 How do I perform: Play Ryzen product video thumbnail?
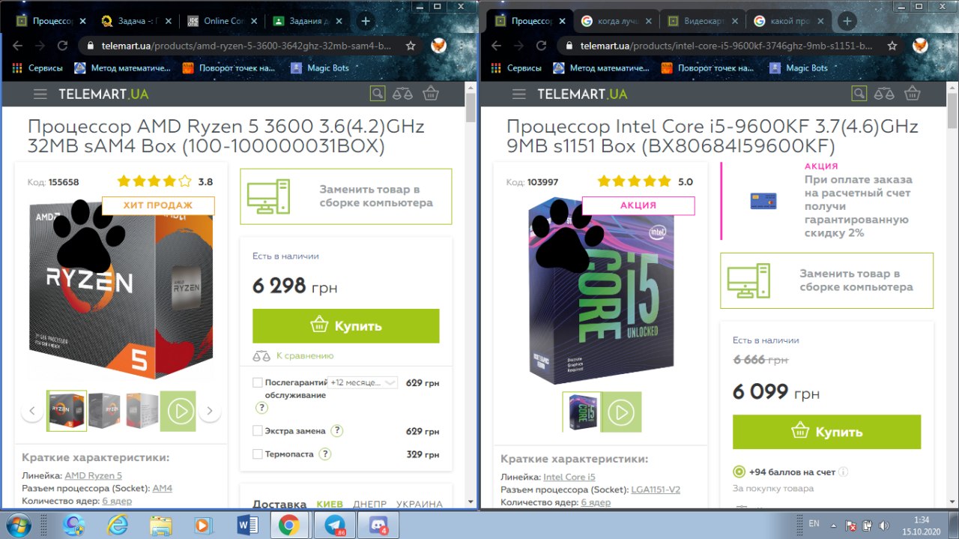178,411
